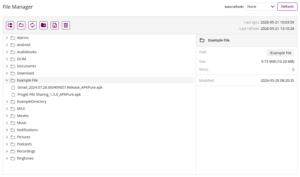Screen dimensions: 300x177
Task: Select the Recordings folder name
Action: [26, 151]
